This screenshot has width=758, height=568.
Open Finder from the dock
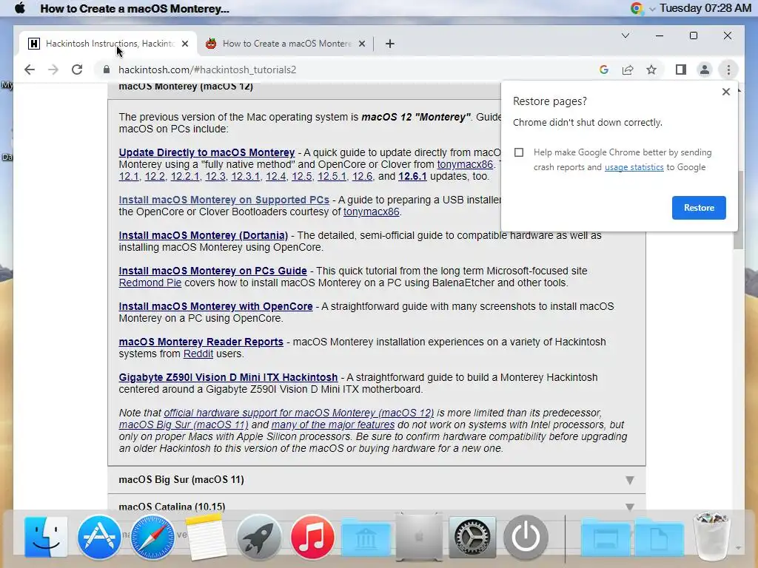pyautogui.click(x=46, y=537)
